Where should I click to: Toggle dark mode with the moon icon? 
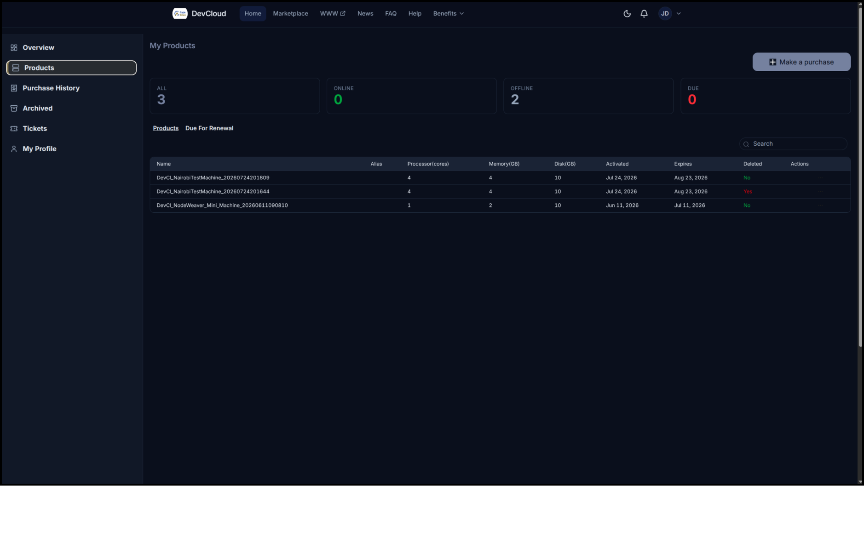tap(627, 14)
